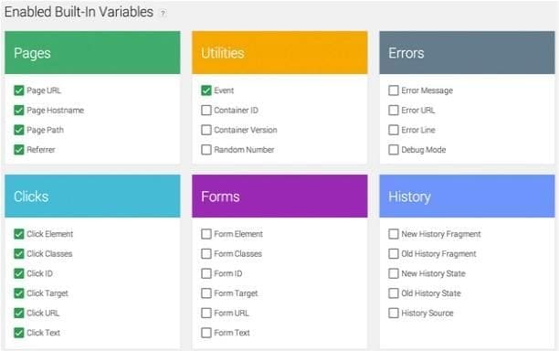559x351 pixels.
Task: Enable the Container ID variable
Action: point(206,111)
